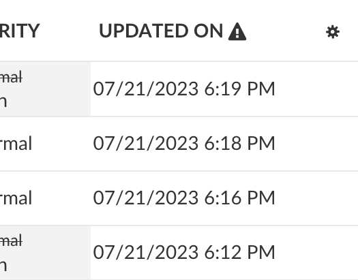The width and height of the screenshot is (358, 280).
Task: Click Normal priority in 6:16 PM row
Action: [16, 198]
